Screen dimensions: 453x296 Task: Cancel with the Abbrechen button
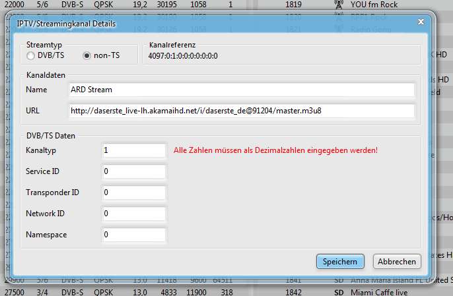[x=396, y=262]
